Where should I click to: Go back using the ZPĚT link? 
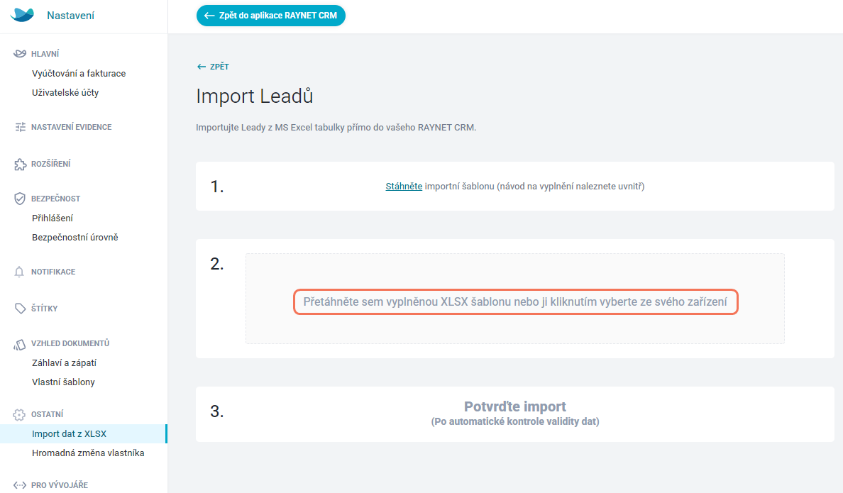[x=213, y=67]
